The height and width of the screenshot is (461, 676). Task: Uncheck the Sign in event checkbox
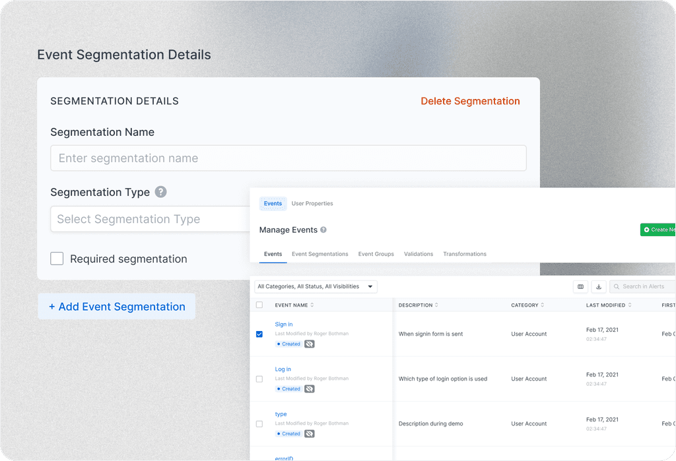pos(259,334)
